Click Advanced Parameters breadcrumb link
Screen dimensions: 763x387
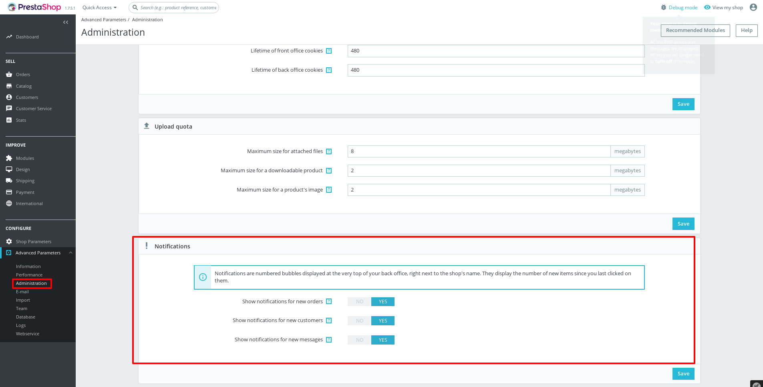[104, 20]
